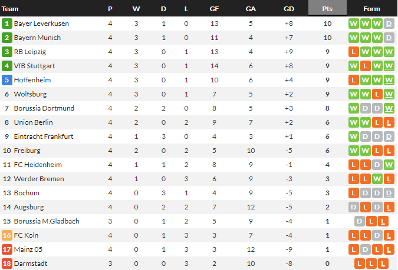398x270 pixels.
Task: Sort table by Pts column header
Action: tap(327, 8)
